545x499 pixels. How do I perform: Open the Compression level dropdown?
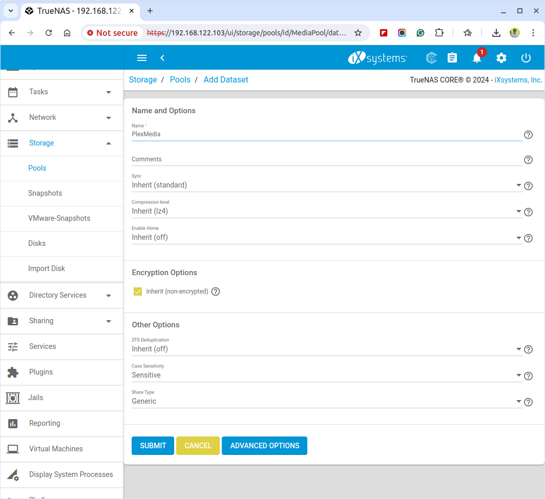pyautogui.click(x=327, y=211)
